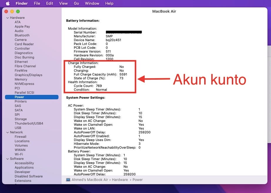Select Firewall under Network

20,137
